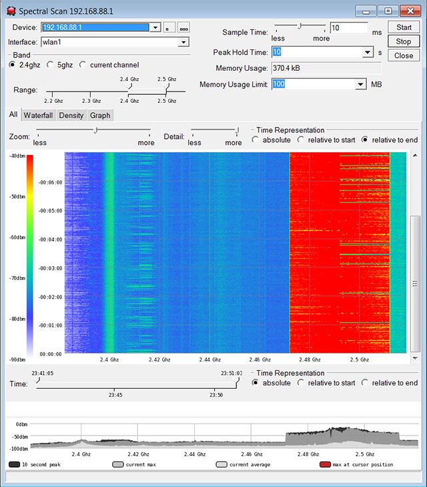427x487 pixels.
Task: Choose 'absolute' in lower Time Representation
Action: (256, 383)
